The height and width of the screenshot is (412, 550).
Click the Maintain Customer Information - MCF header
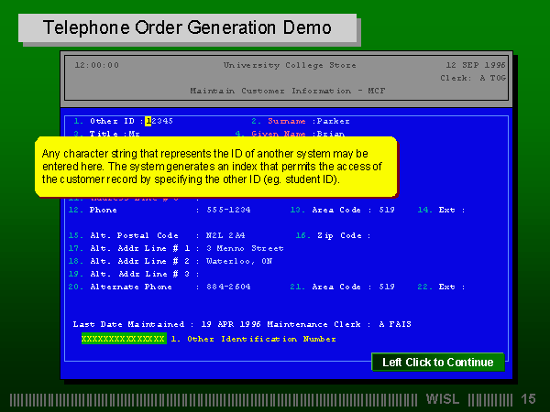(x=289, y=91)
